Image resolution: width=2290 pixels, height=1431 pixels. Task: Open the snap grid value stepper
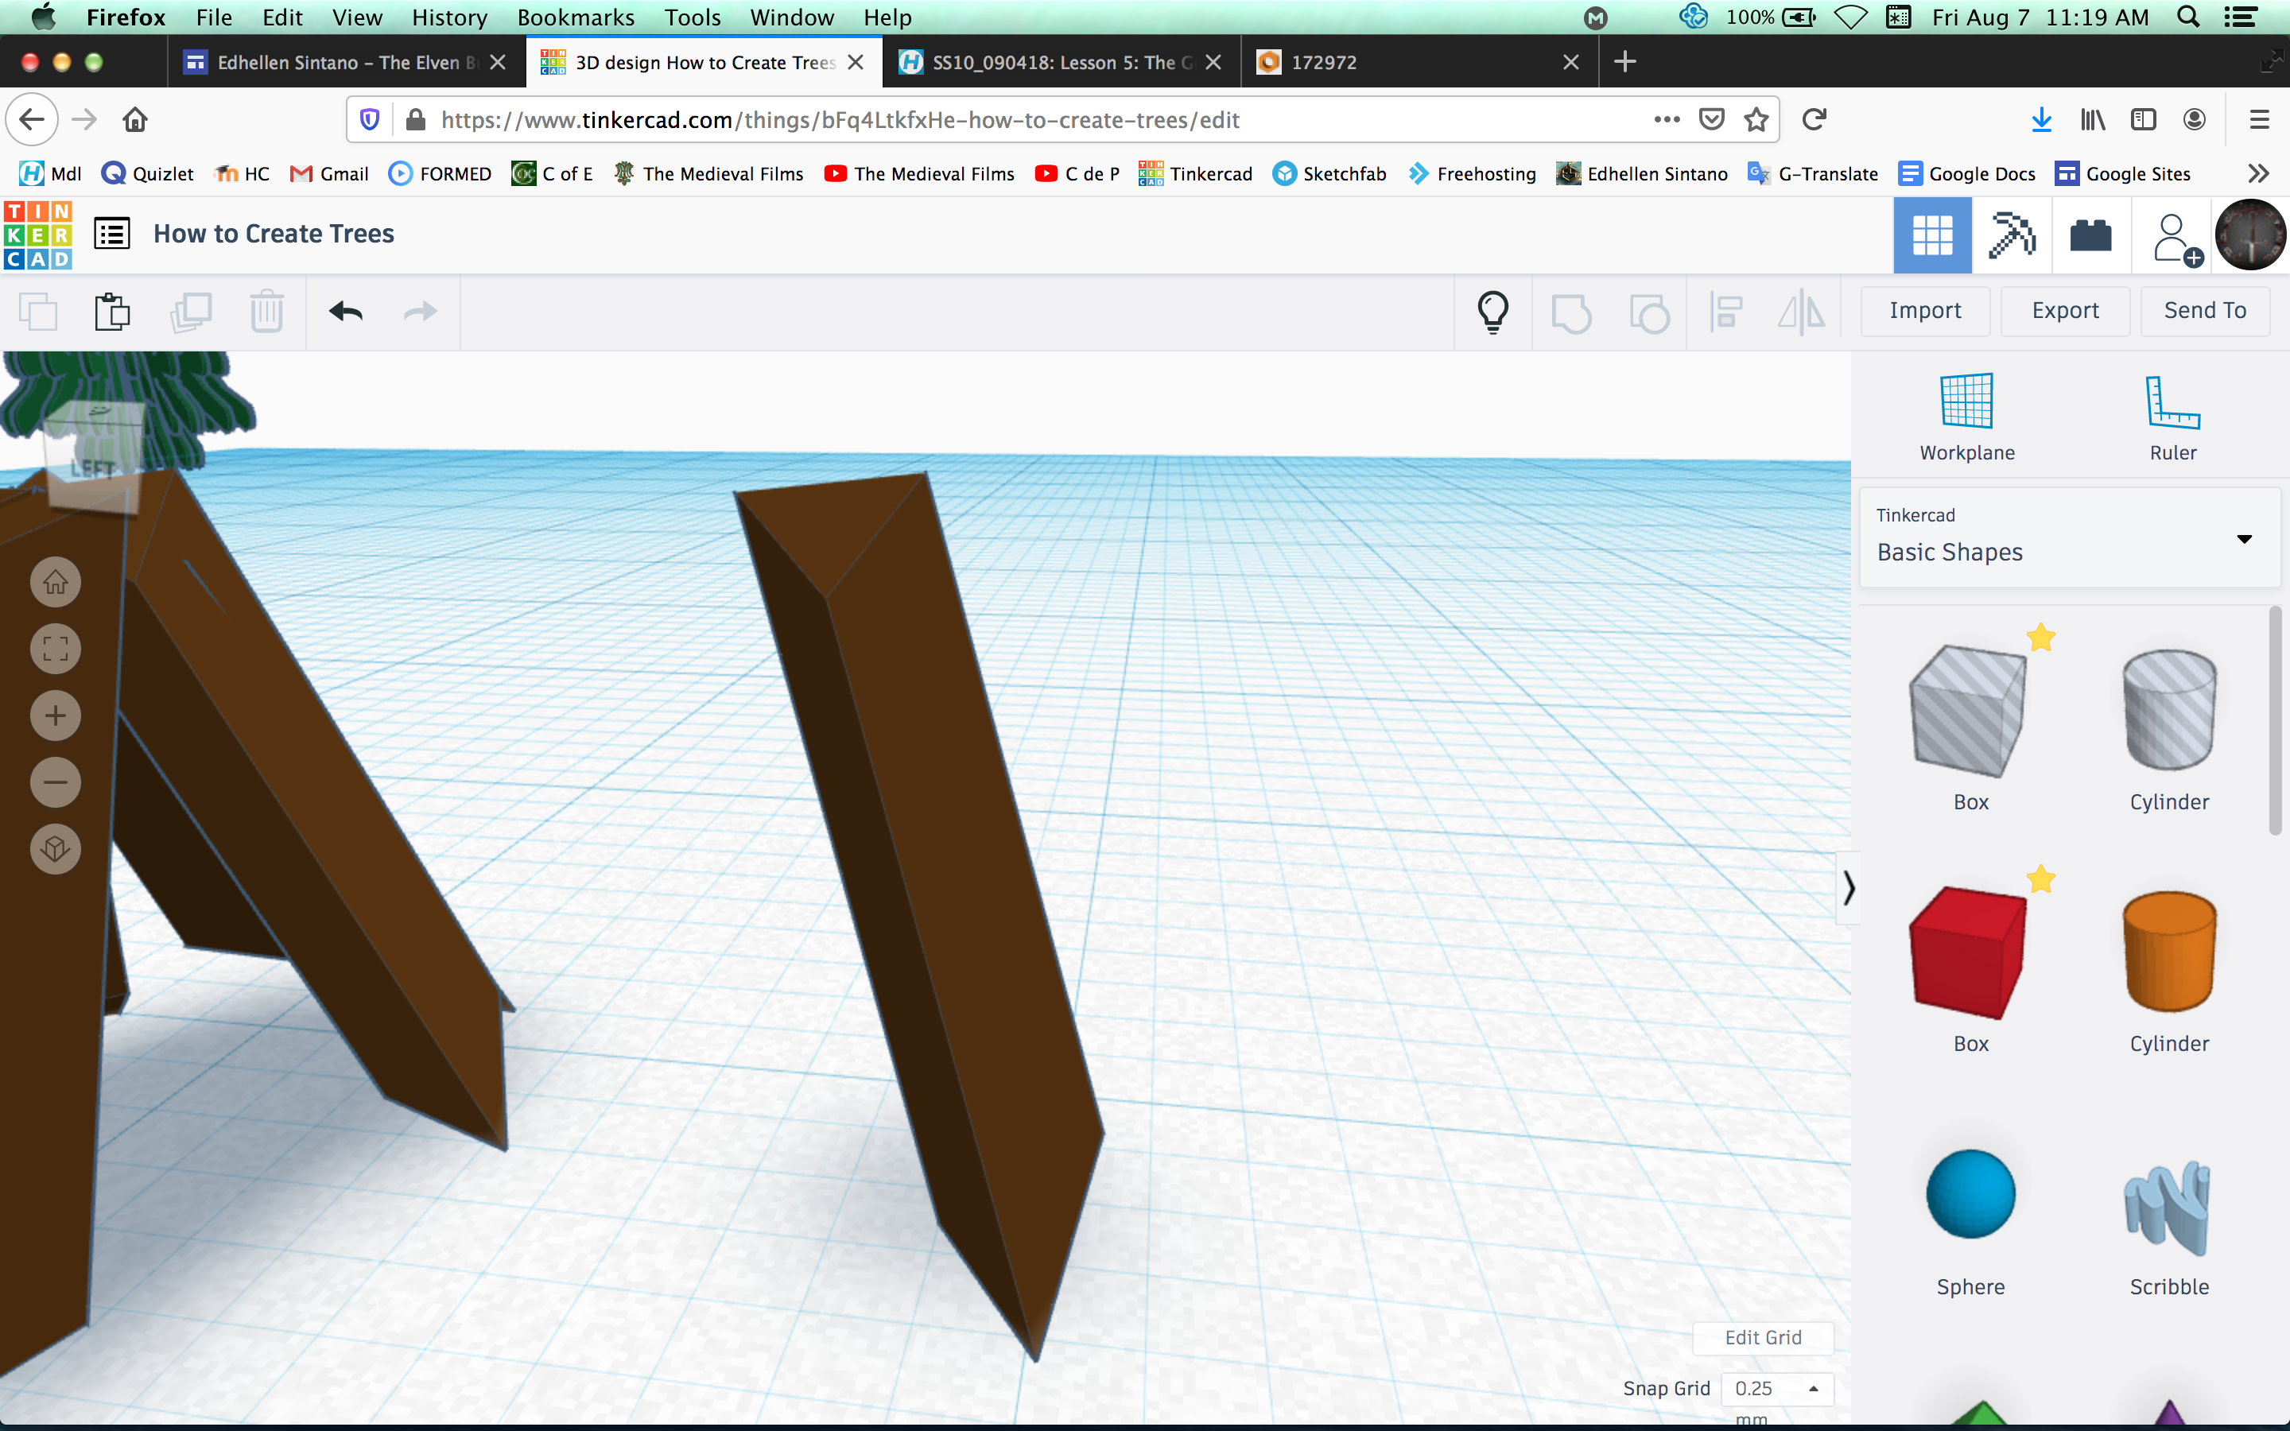pyautogui.click(x=1814, y=1383)
